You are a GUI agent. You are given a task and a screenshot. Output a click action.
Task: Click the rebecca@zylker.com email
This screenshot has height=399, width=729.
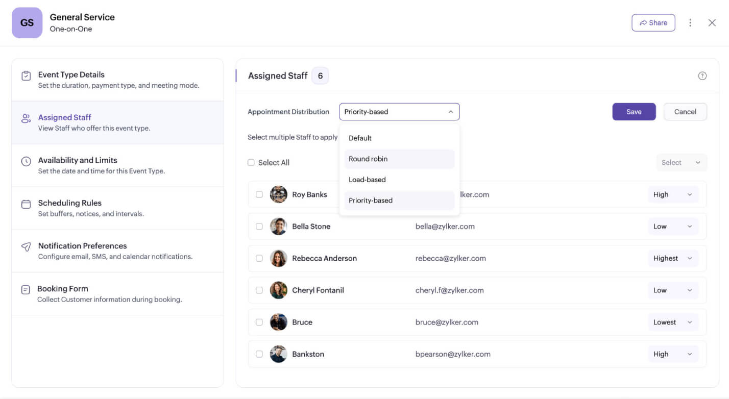pos(451,258)
